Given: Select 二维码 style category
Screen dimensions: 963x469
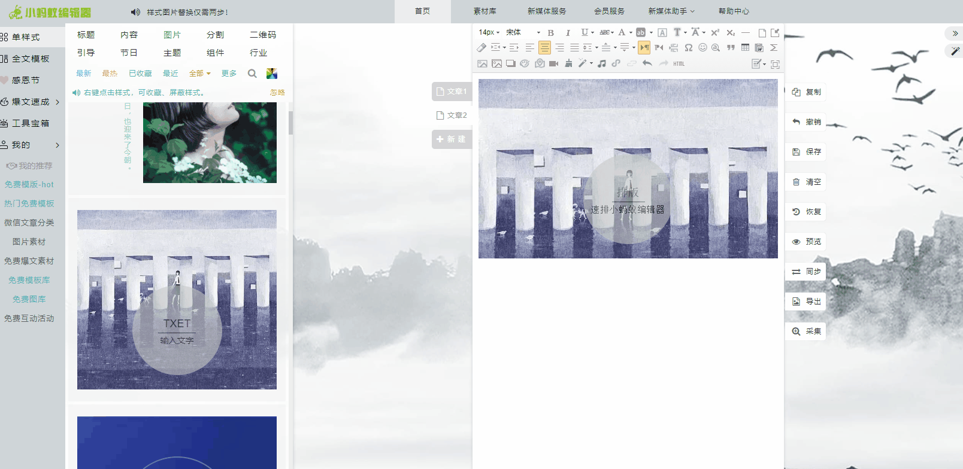Looking at the screenshot, I should click(263, 35).
